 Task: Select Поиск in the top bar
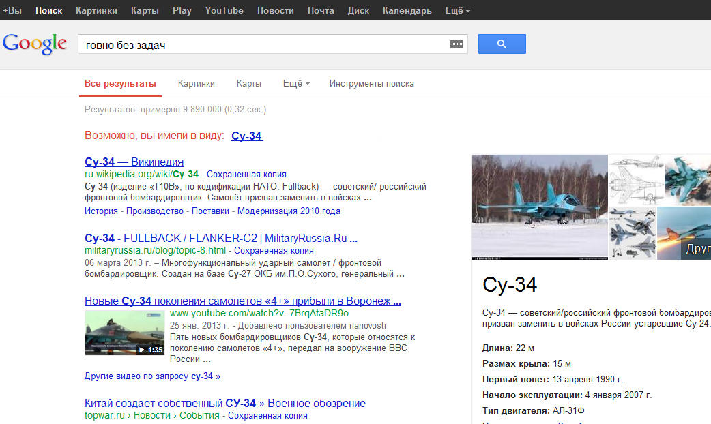coord(49,10)
